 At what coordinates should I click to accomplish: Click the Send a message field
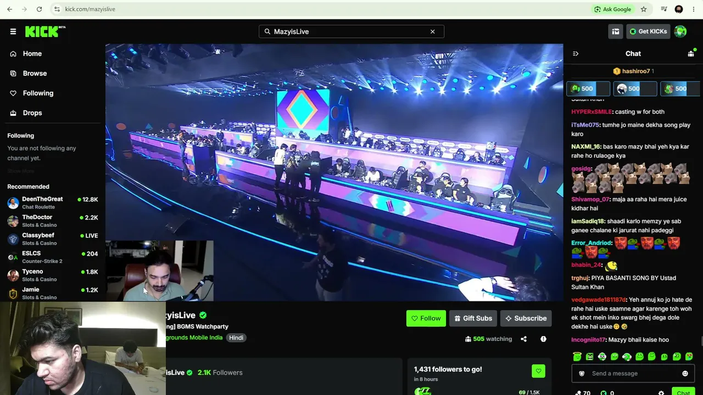pyautogui.click(x=633, y=374)
